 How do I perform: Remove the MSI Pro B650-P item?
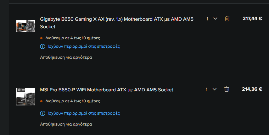(227, 89)
